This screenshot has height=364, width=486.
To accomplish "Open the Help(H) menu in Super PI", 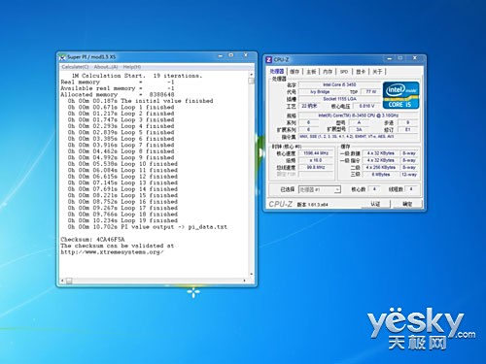I will [132, 67].
